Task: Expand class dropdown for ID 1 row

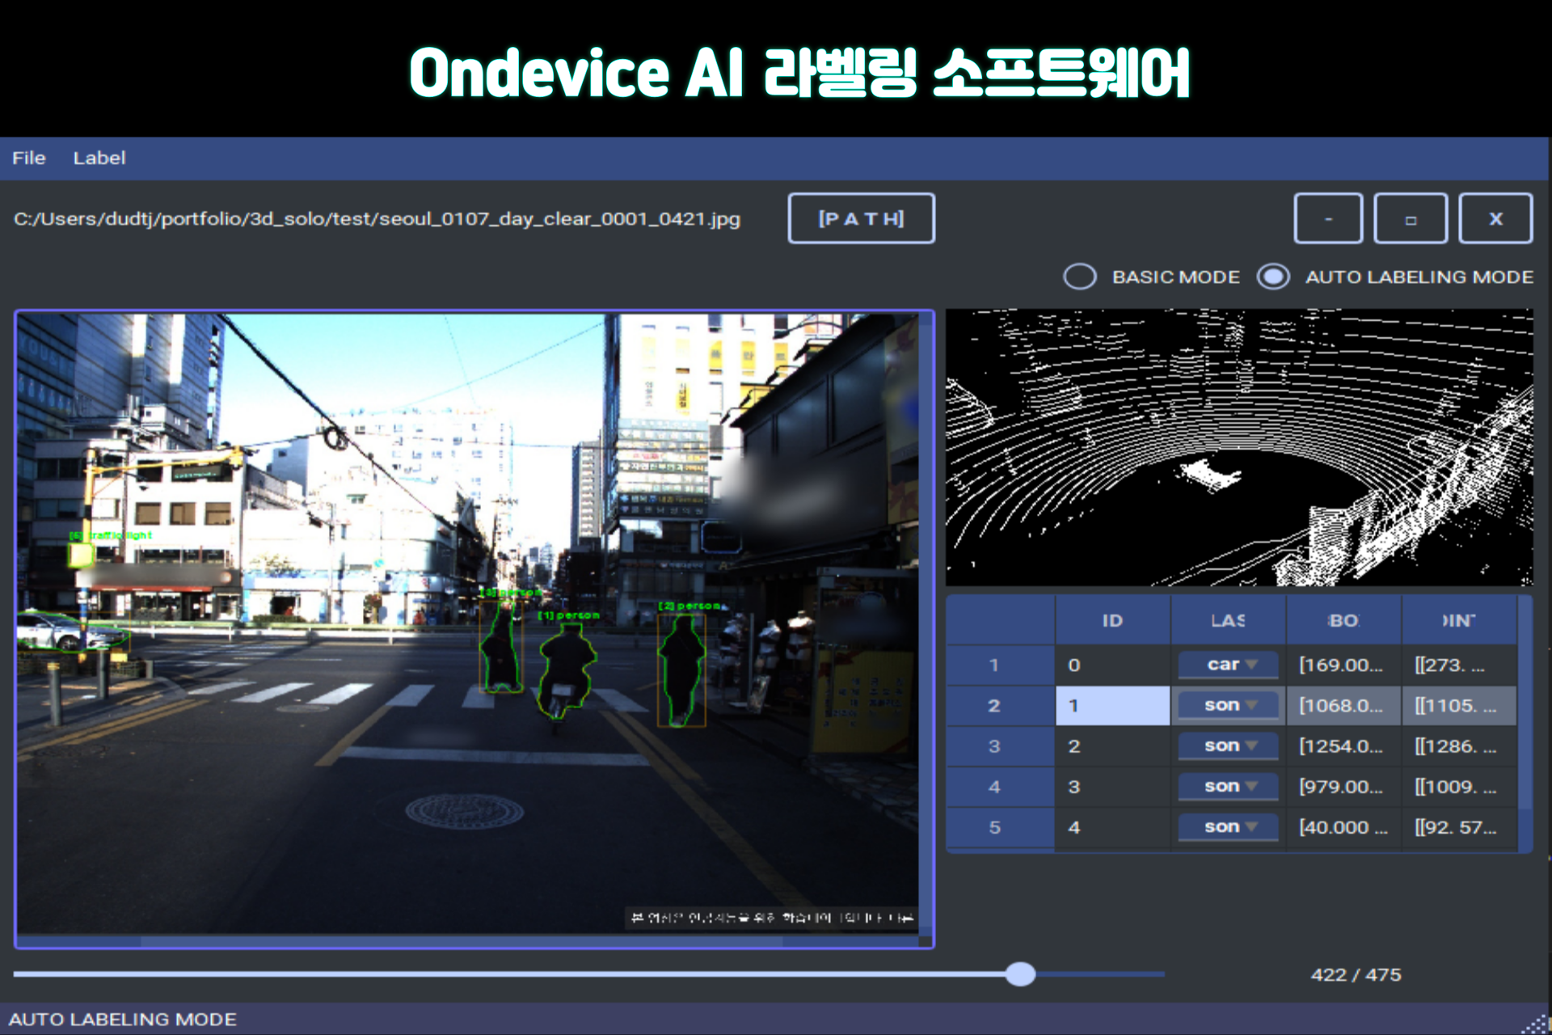Action: (x=1228, y=705)
